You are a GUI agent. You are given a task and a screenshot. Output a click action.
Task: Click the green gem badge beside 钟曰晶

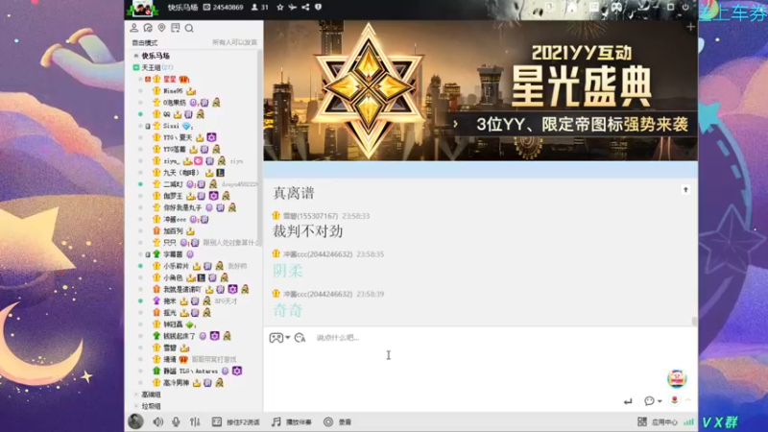click(x=189, y=324)
